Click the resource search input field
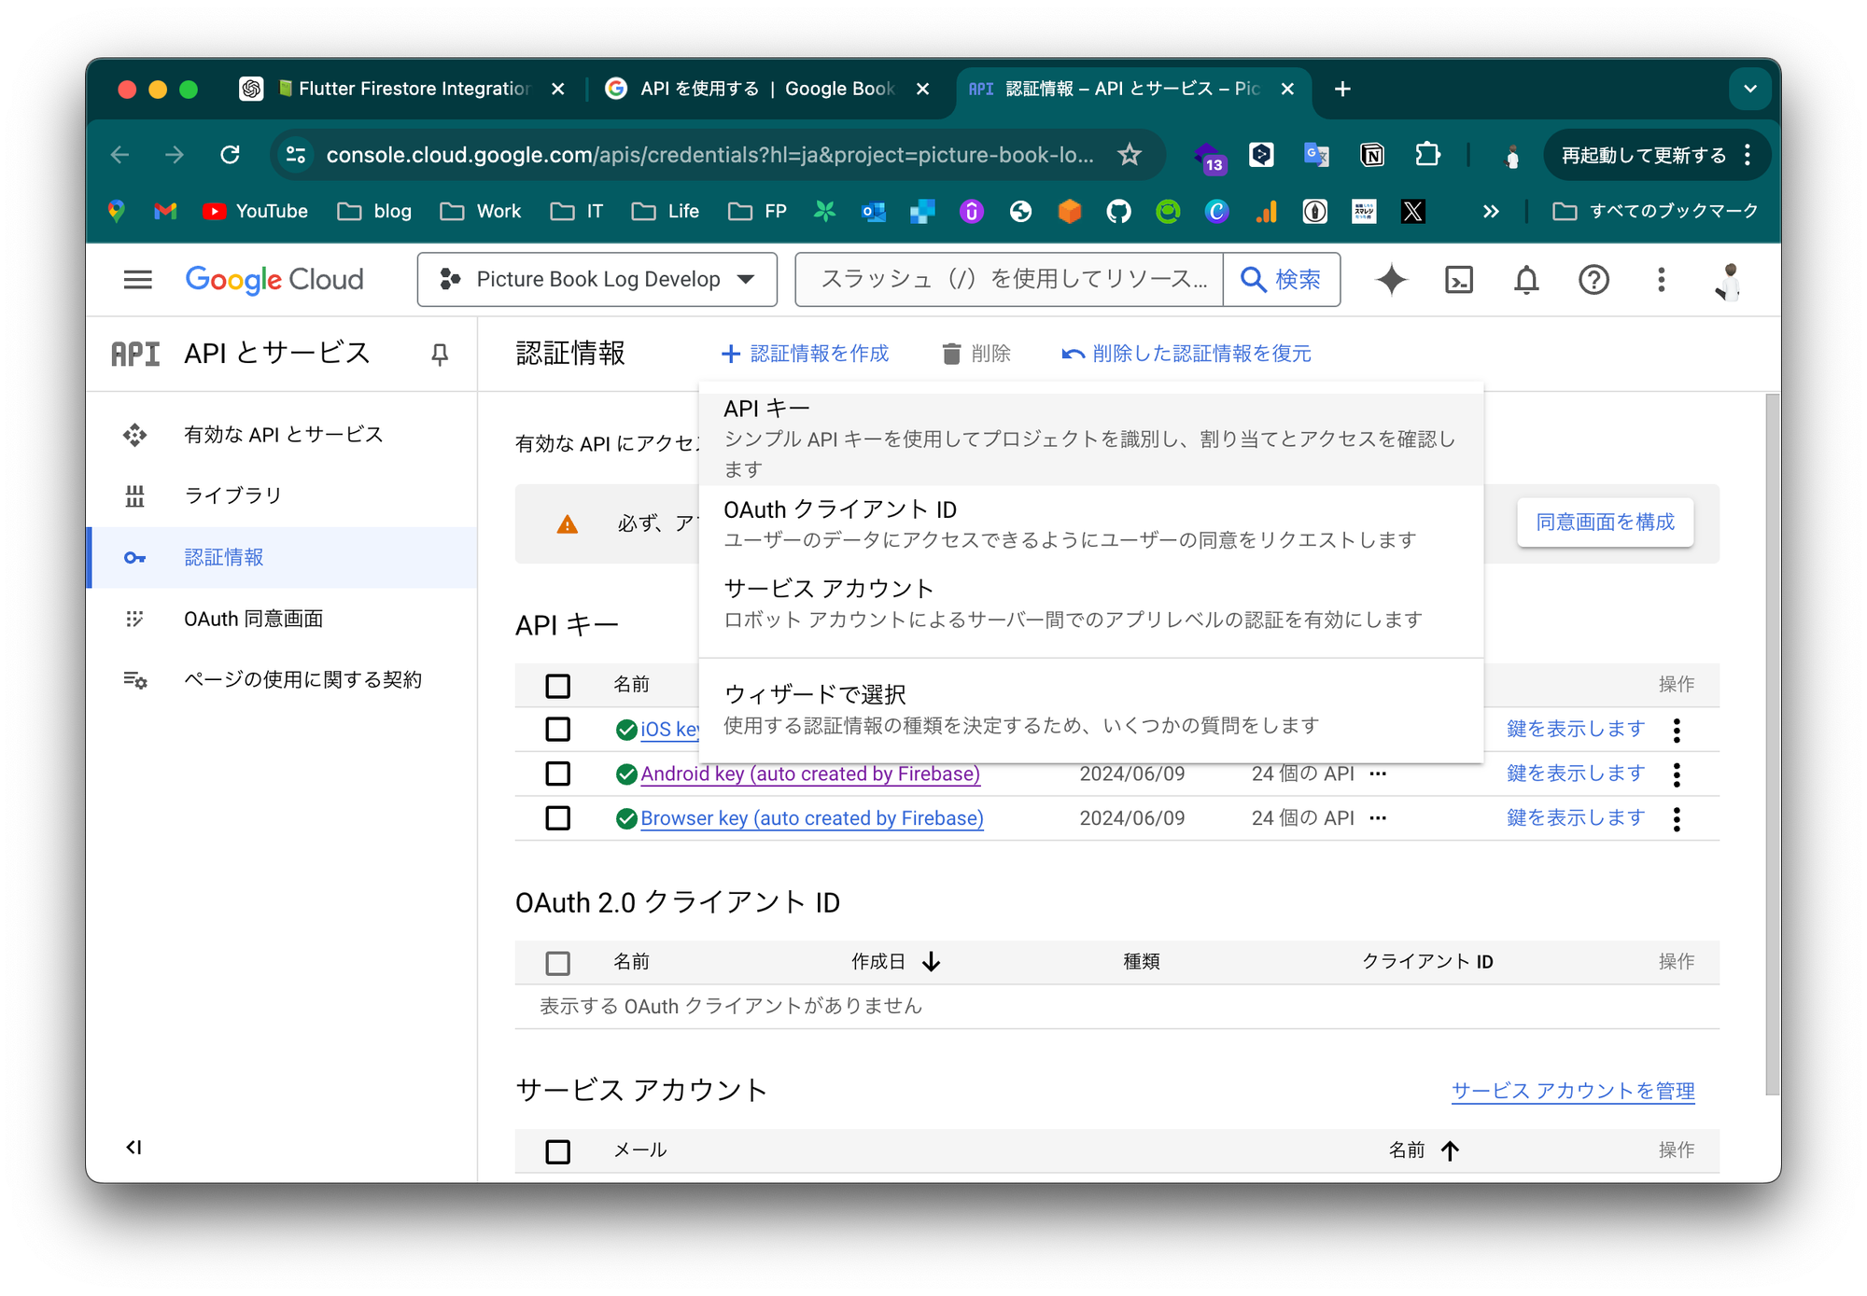 tap(1008, 279)
